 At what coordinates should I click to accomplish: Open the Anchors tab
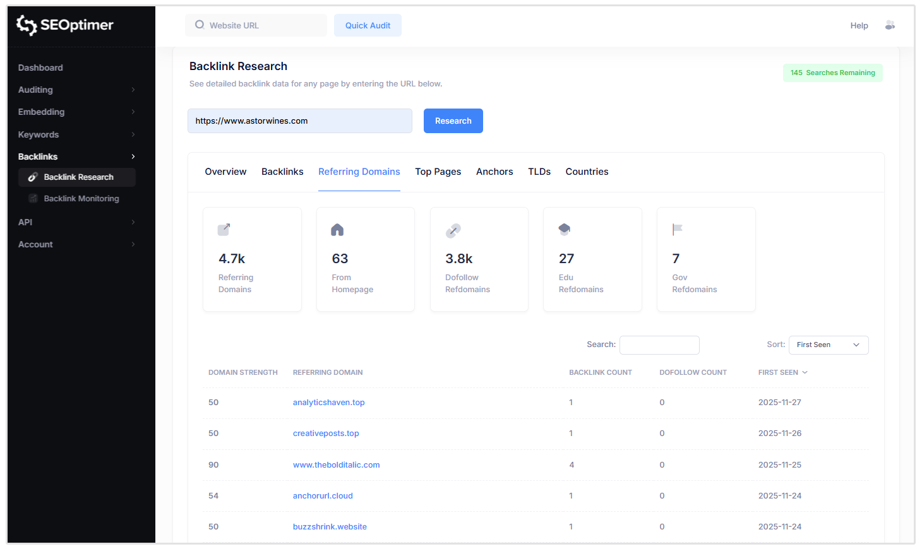(494, 171)
